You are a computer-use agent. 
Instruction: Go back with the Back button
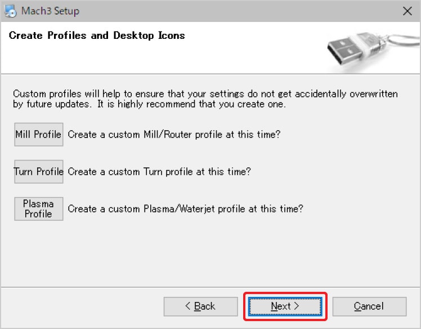200,306
